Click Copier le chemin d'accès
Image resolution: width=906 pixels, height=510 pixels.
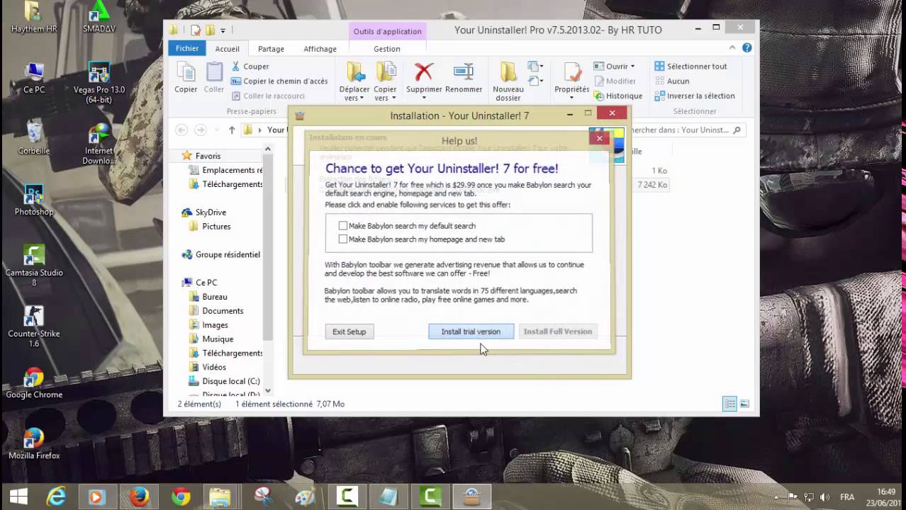click(279, 81)
